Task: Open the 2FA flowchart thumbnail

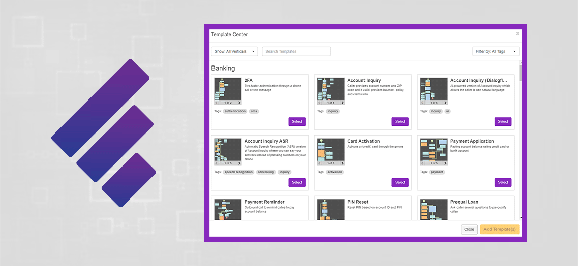Action: 228,89
